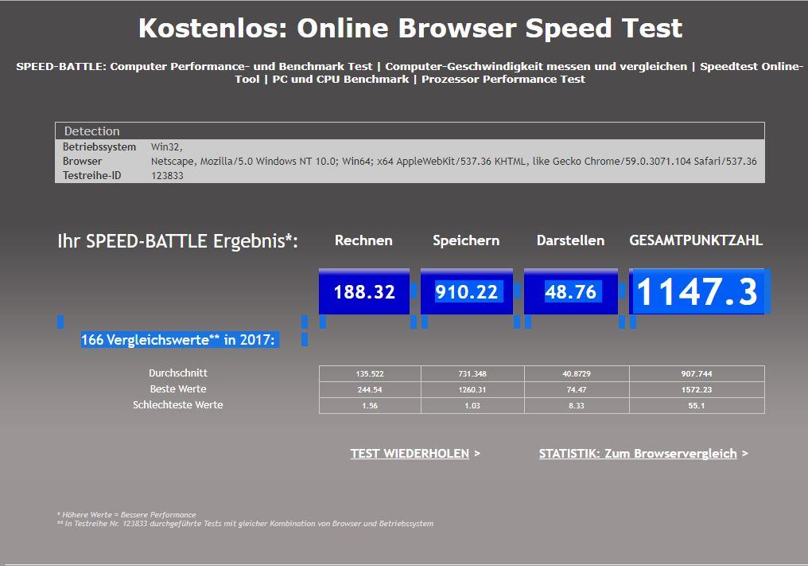Click the GESAMTPUNKTZAHL column heading
This screenshot has width=808, height=566.
pyautogui.click(x=696, y=240)
